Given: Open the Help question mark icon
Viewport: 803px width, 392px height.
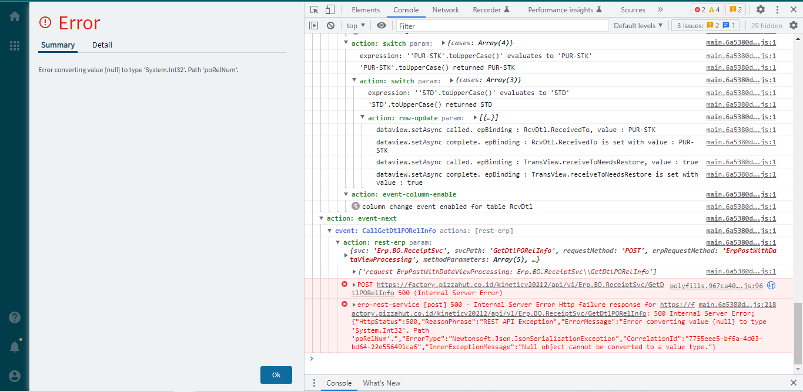Looking at the screenshot, I should [15, 317].
